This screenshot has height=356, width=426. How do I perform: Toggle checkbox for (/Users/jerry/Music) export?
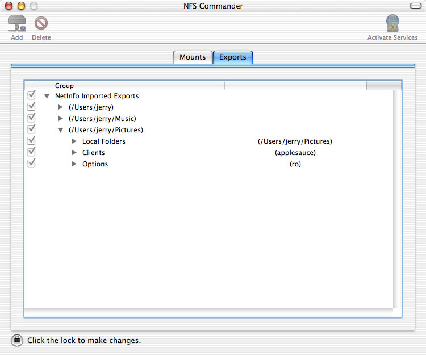point(31,118)
